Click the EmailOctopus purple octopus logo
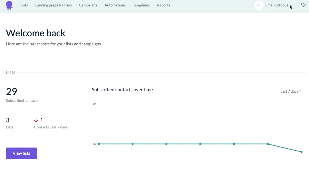 (9, 5)
